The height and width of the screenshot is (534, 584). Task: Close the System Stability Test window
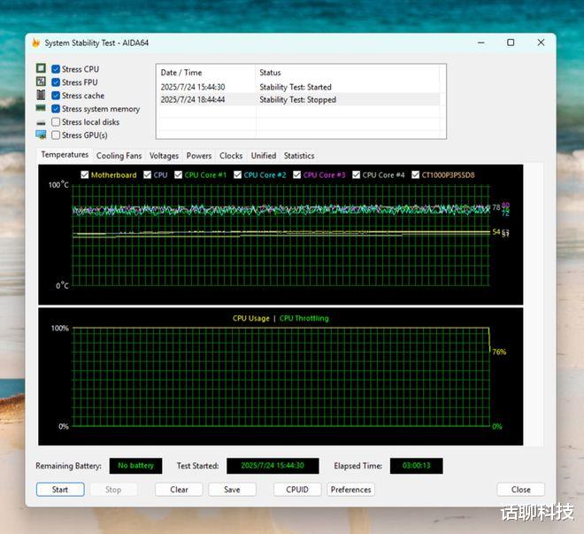click(x=541, y=43)
